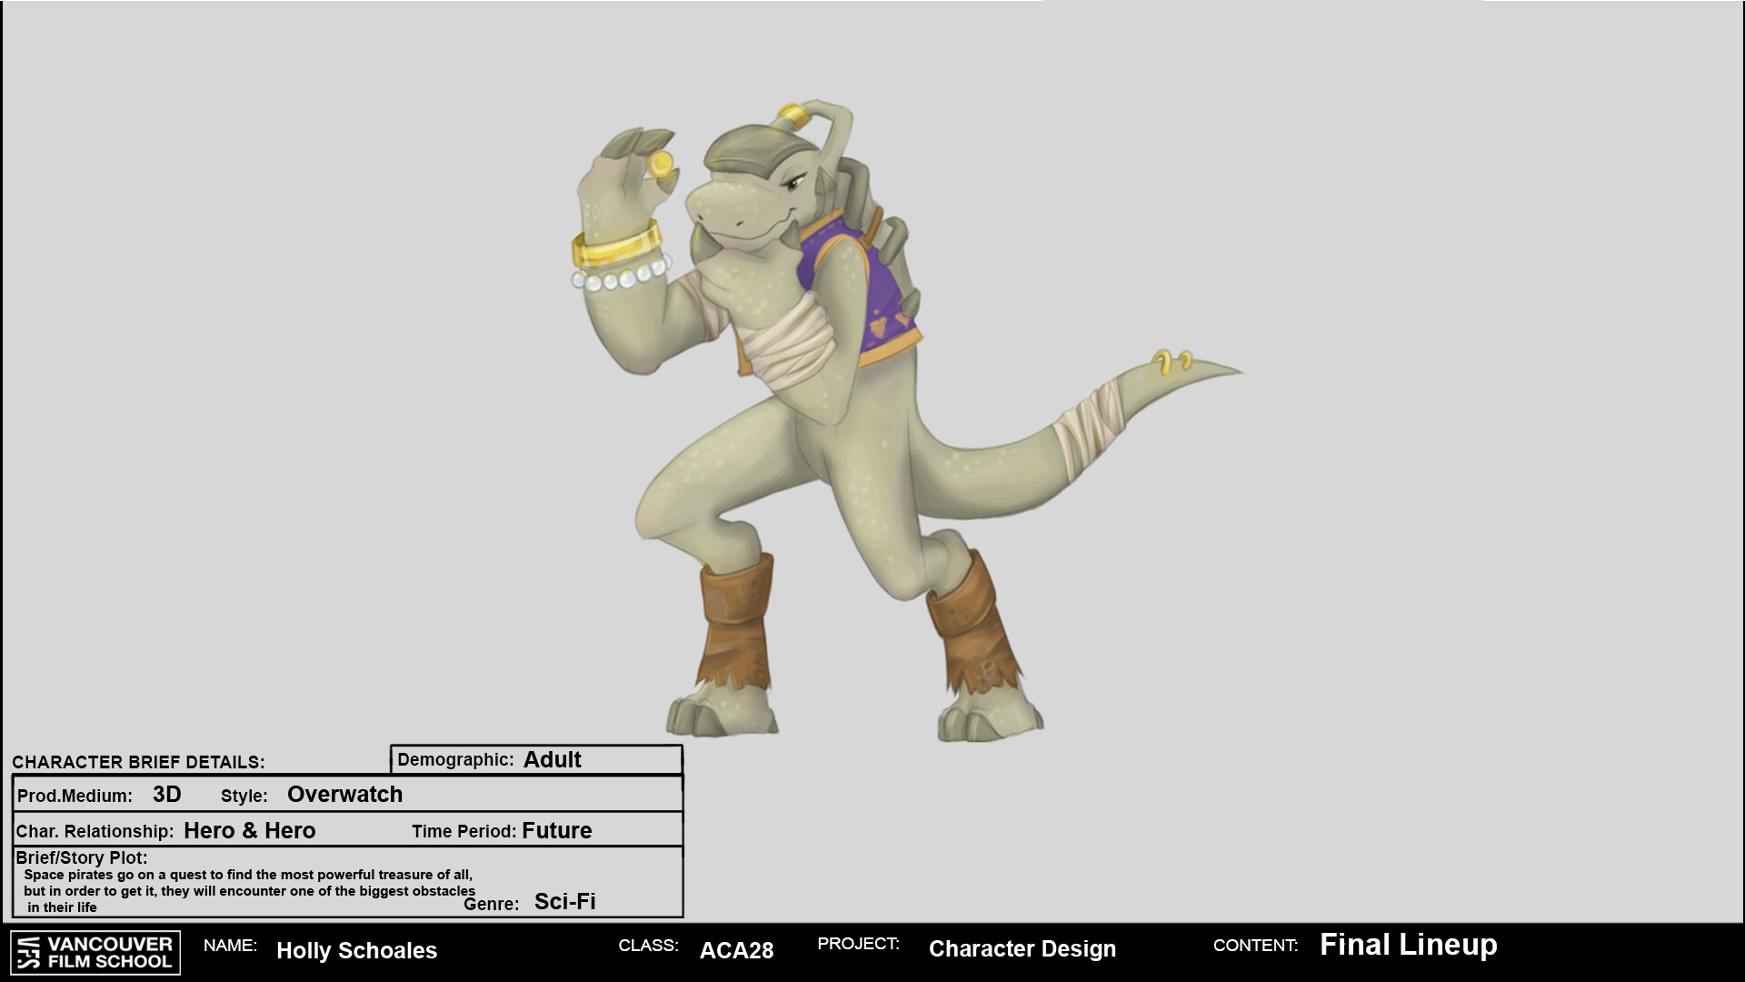Click the Vancouver Film School logo
The width and height of the screenshot is (1745, 982).
click(95, 950)
